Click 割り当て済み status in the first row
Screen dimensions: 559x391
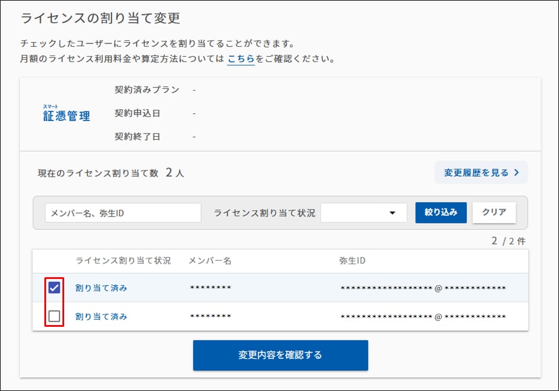click(x=101, y=288)
